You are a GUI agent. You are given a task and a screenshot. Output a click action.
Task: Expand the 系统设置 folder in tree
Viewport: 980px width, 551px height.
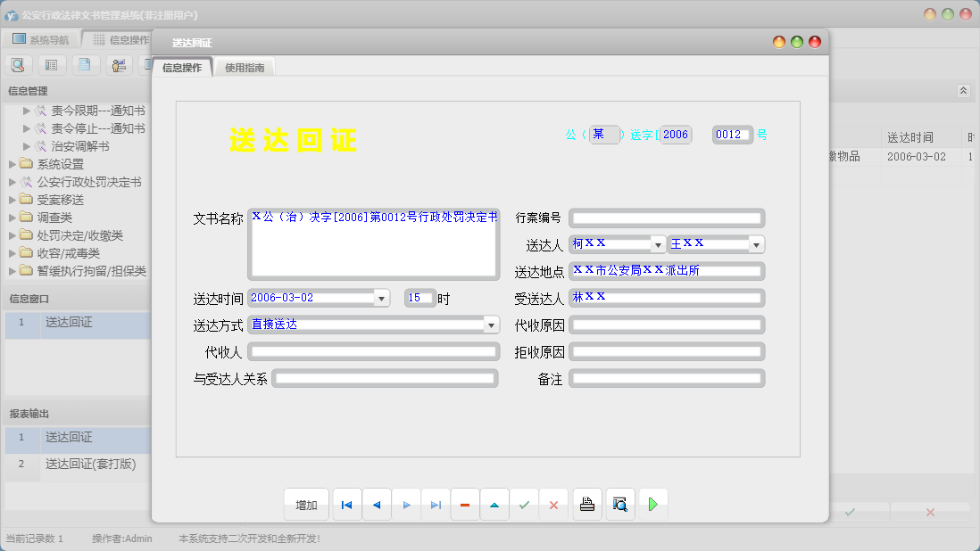point(12,164)
